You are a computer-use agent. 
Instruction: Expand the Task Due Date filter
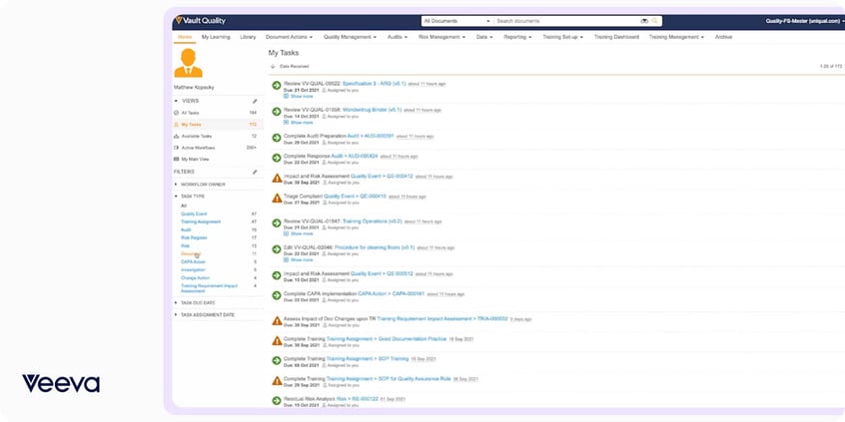pyautogui.click(x=176, y=302)
